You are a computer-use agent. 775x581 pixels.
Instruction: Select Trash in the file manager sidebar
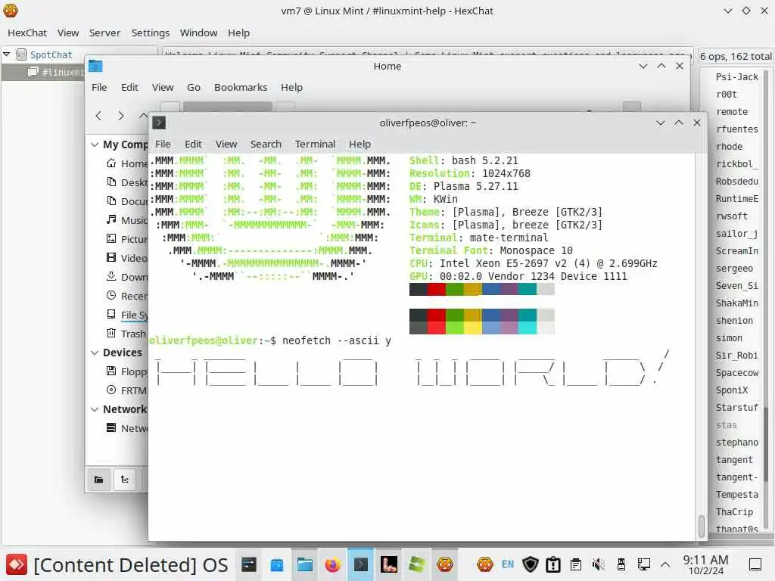[126, 334]
